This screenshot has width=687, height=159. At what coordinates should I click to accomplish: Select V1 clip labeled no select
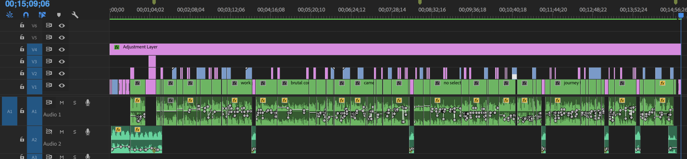pos(446,87)
